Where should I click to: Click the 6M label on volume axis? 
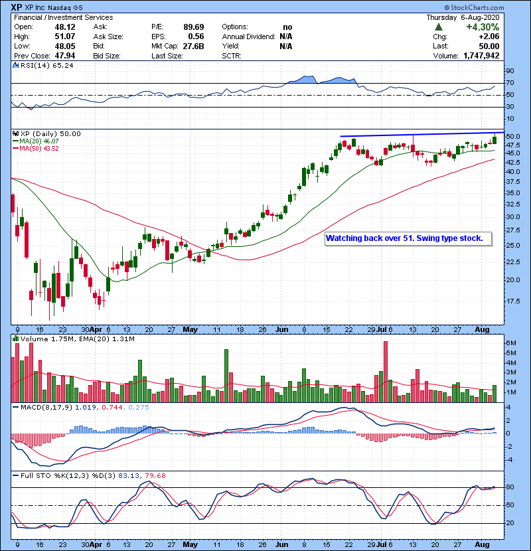[511, 343]
